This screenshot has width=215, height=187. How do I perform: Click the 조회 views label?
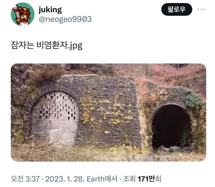click(129, 179)
